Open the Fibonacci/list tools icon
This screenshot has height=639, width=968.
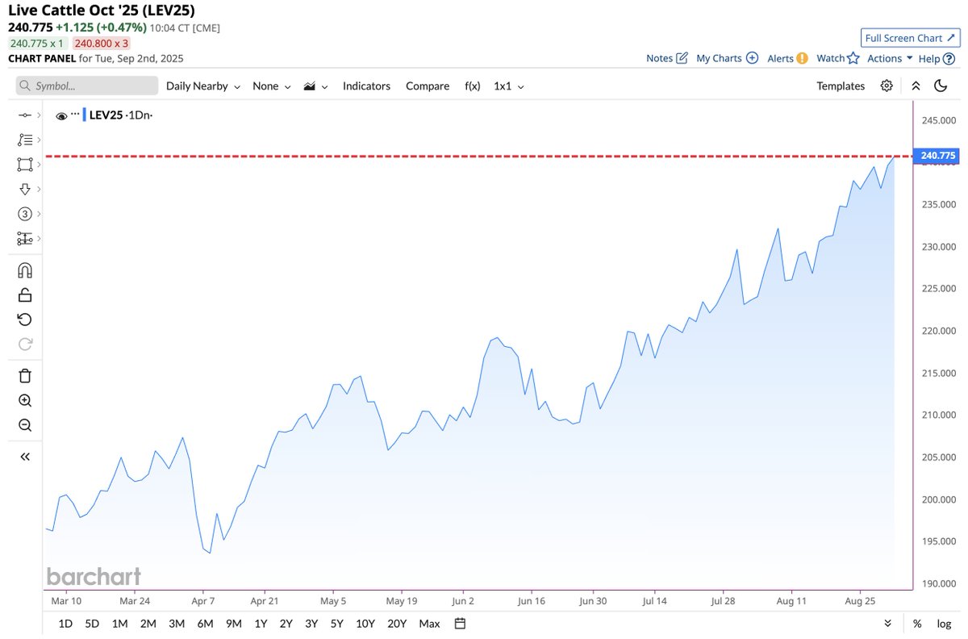[x=24, y=140]
